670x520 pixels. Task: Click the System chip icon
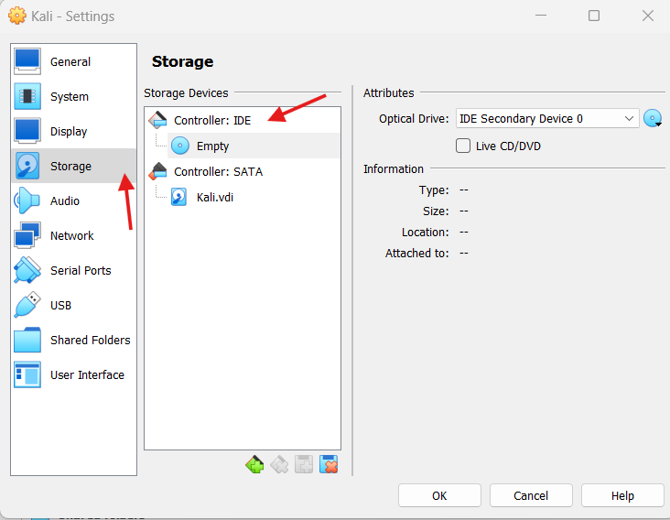[27, 96]
